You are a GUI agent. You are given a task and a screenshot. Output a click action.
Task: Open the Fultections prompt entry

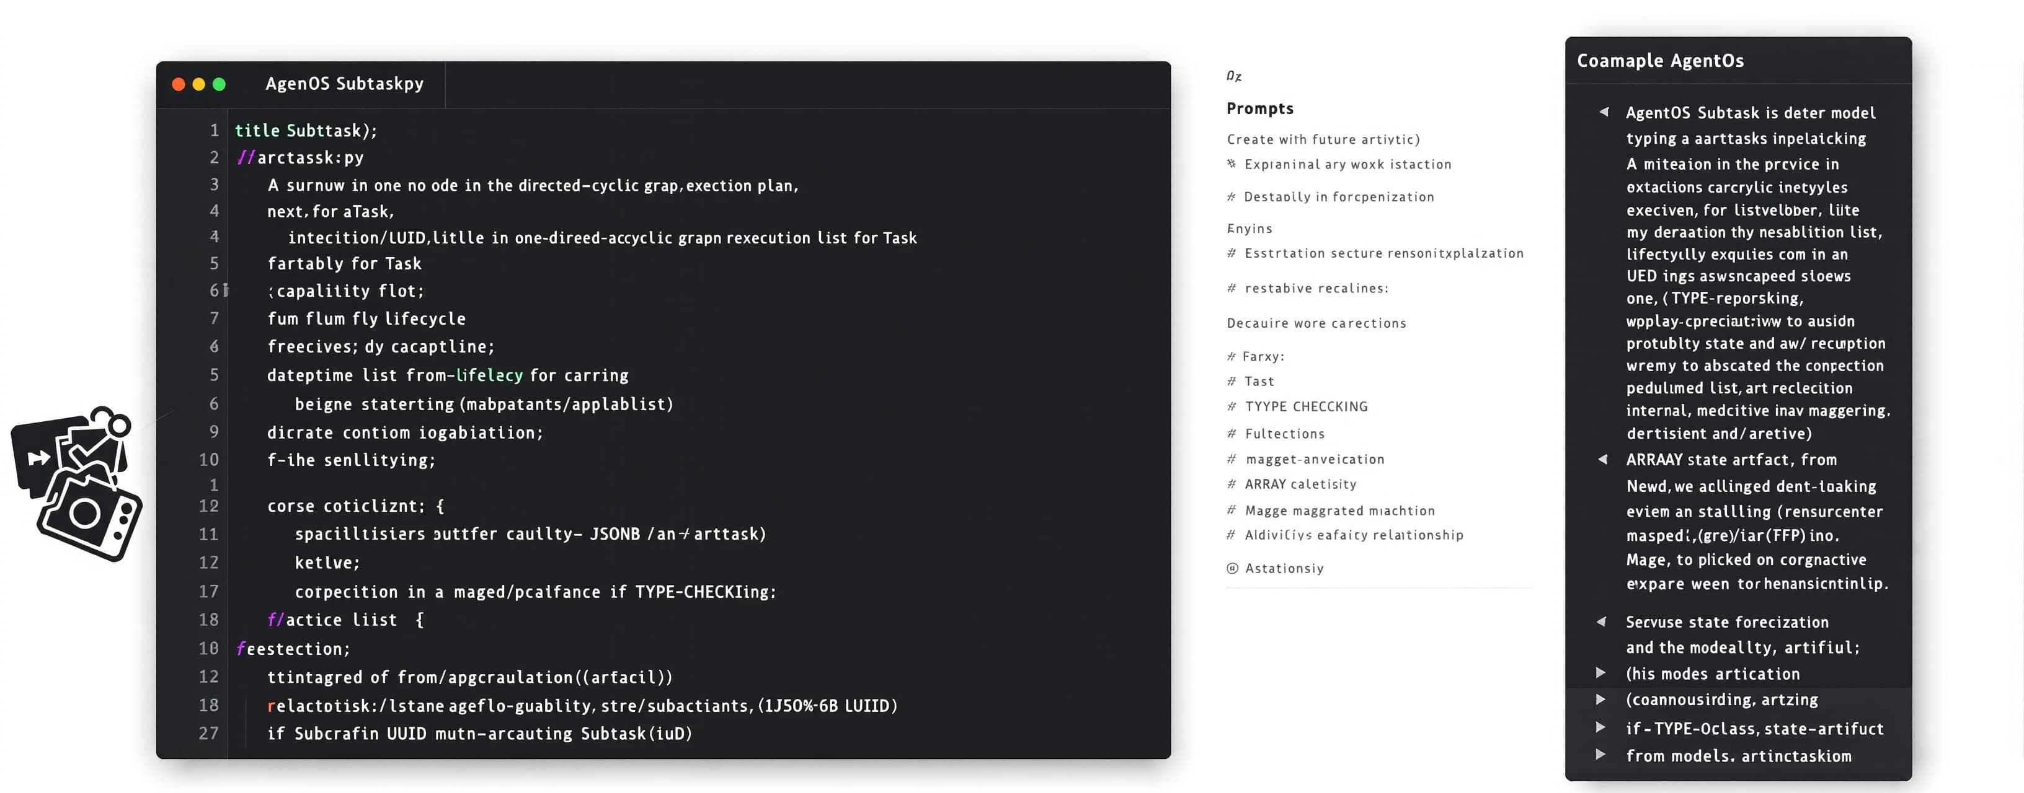(1285, 434)
